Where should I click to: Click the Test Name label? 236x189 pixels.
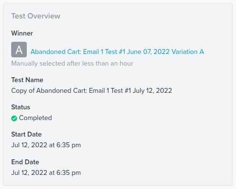(27, 80)
